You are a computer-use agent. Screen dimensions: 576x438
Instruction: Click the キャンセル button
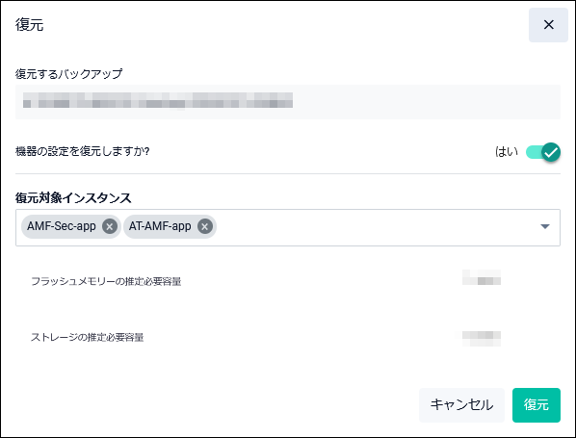tap(461, 405)
